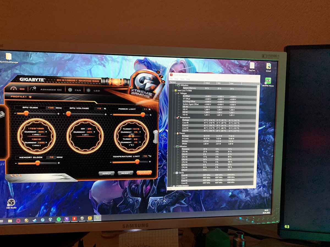Open the Profile1 dropdown arrow
Image resolution: width=330 pixels, height=247 pixels.
(x=30, y=97)
